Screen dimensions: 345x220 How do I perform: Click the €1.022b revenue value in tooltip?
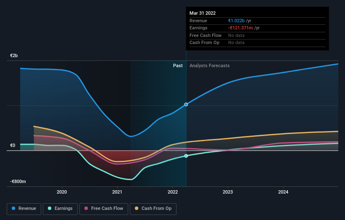click(236, 21)
